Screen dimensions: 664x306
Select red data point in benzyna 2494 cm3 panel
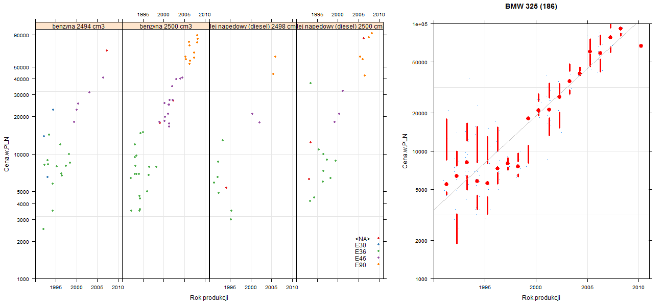coord(106,50)
